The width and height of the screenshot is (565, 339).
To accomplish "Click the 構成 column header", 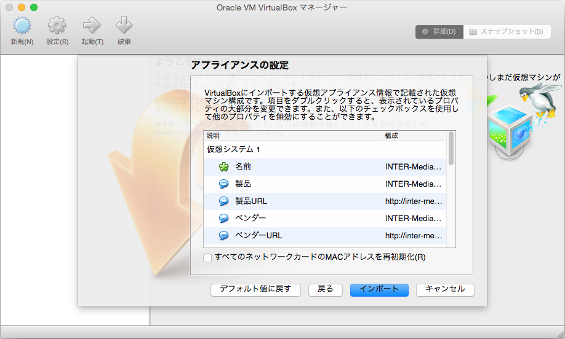I will pos(414,136).
